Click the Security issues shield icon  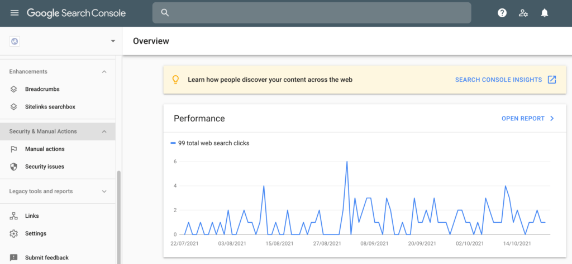coord(14,167)
